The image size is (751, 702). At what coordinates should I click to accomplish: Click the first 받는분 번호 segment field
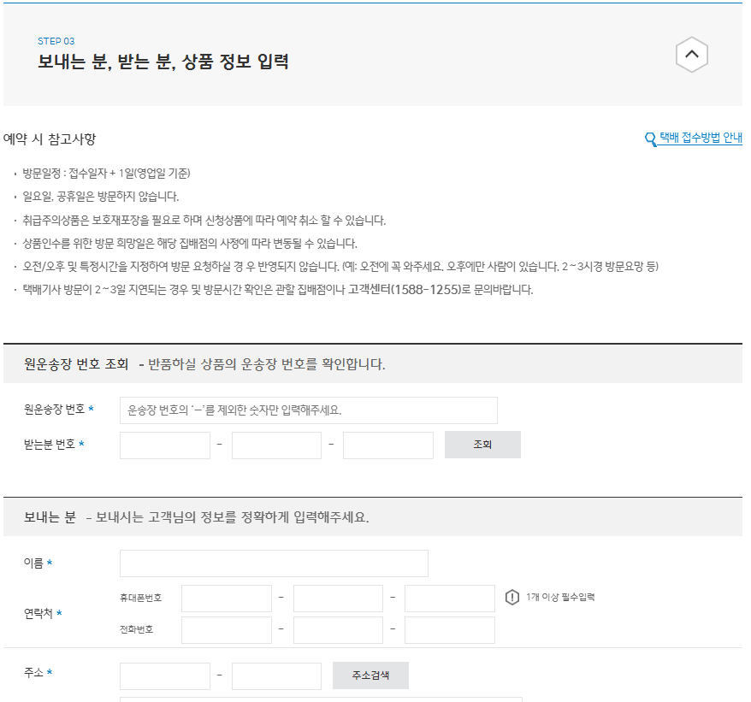point(164,445)
